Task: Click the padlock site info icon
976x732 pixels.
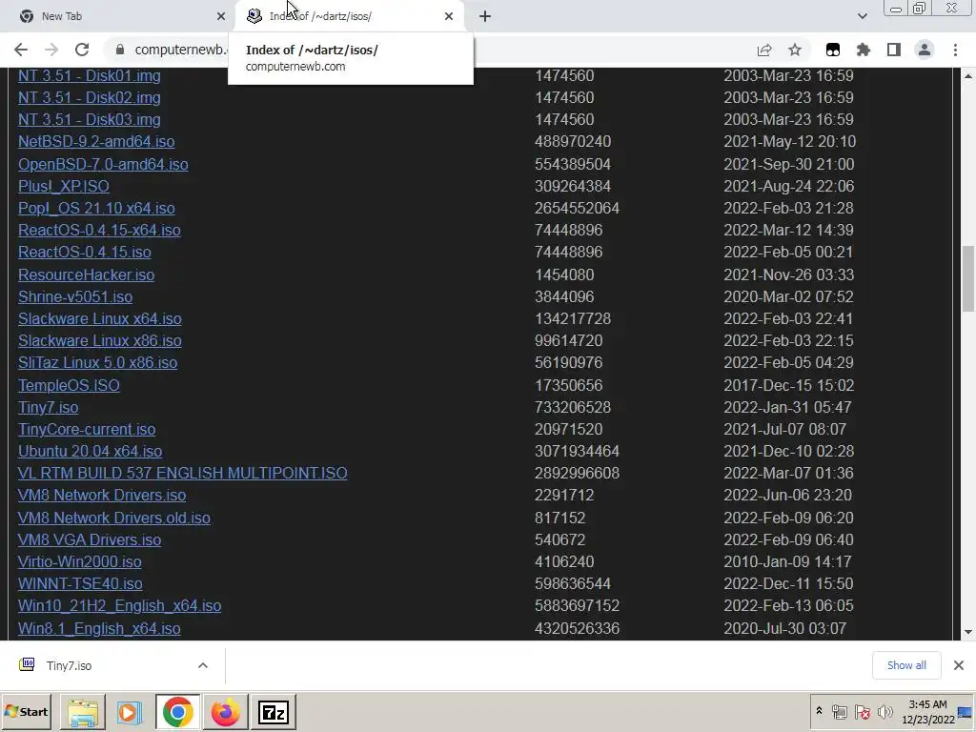Action: click(120, 50)
